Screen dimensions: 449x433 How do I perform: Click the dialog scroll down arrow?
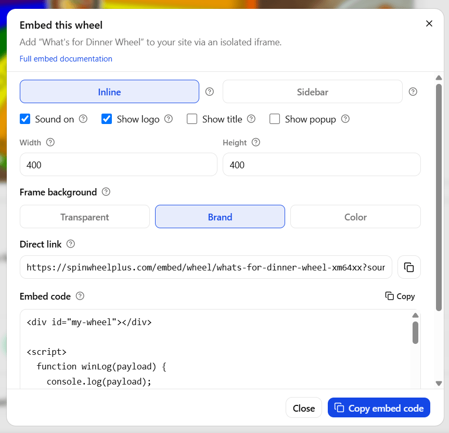439,383
